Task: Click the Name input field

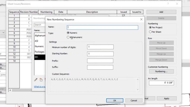Action: click(x=102, y=27)
